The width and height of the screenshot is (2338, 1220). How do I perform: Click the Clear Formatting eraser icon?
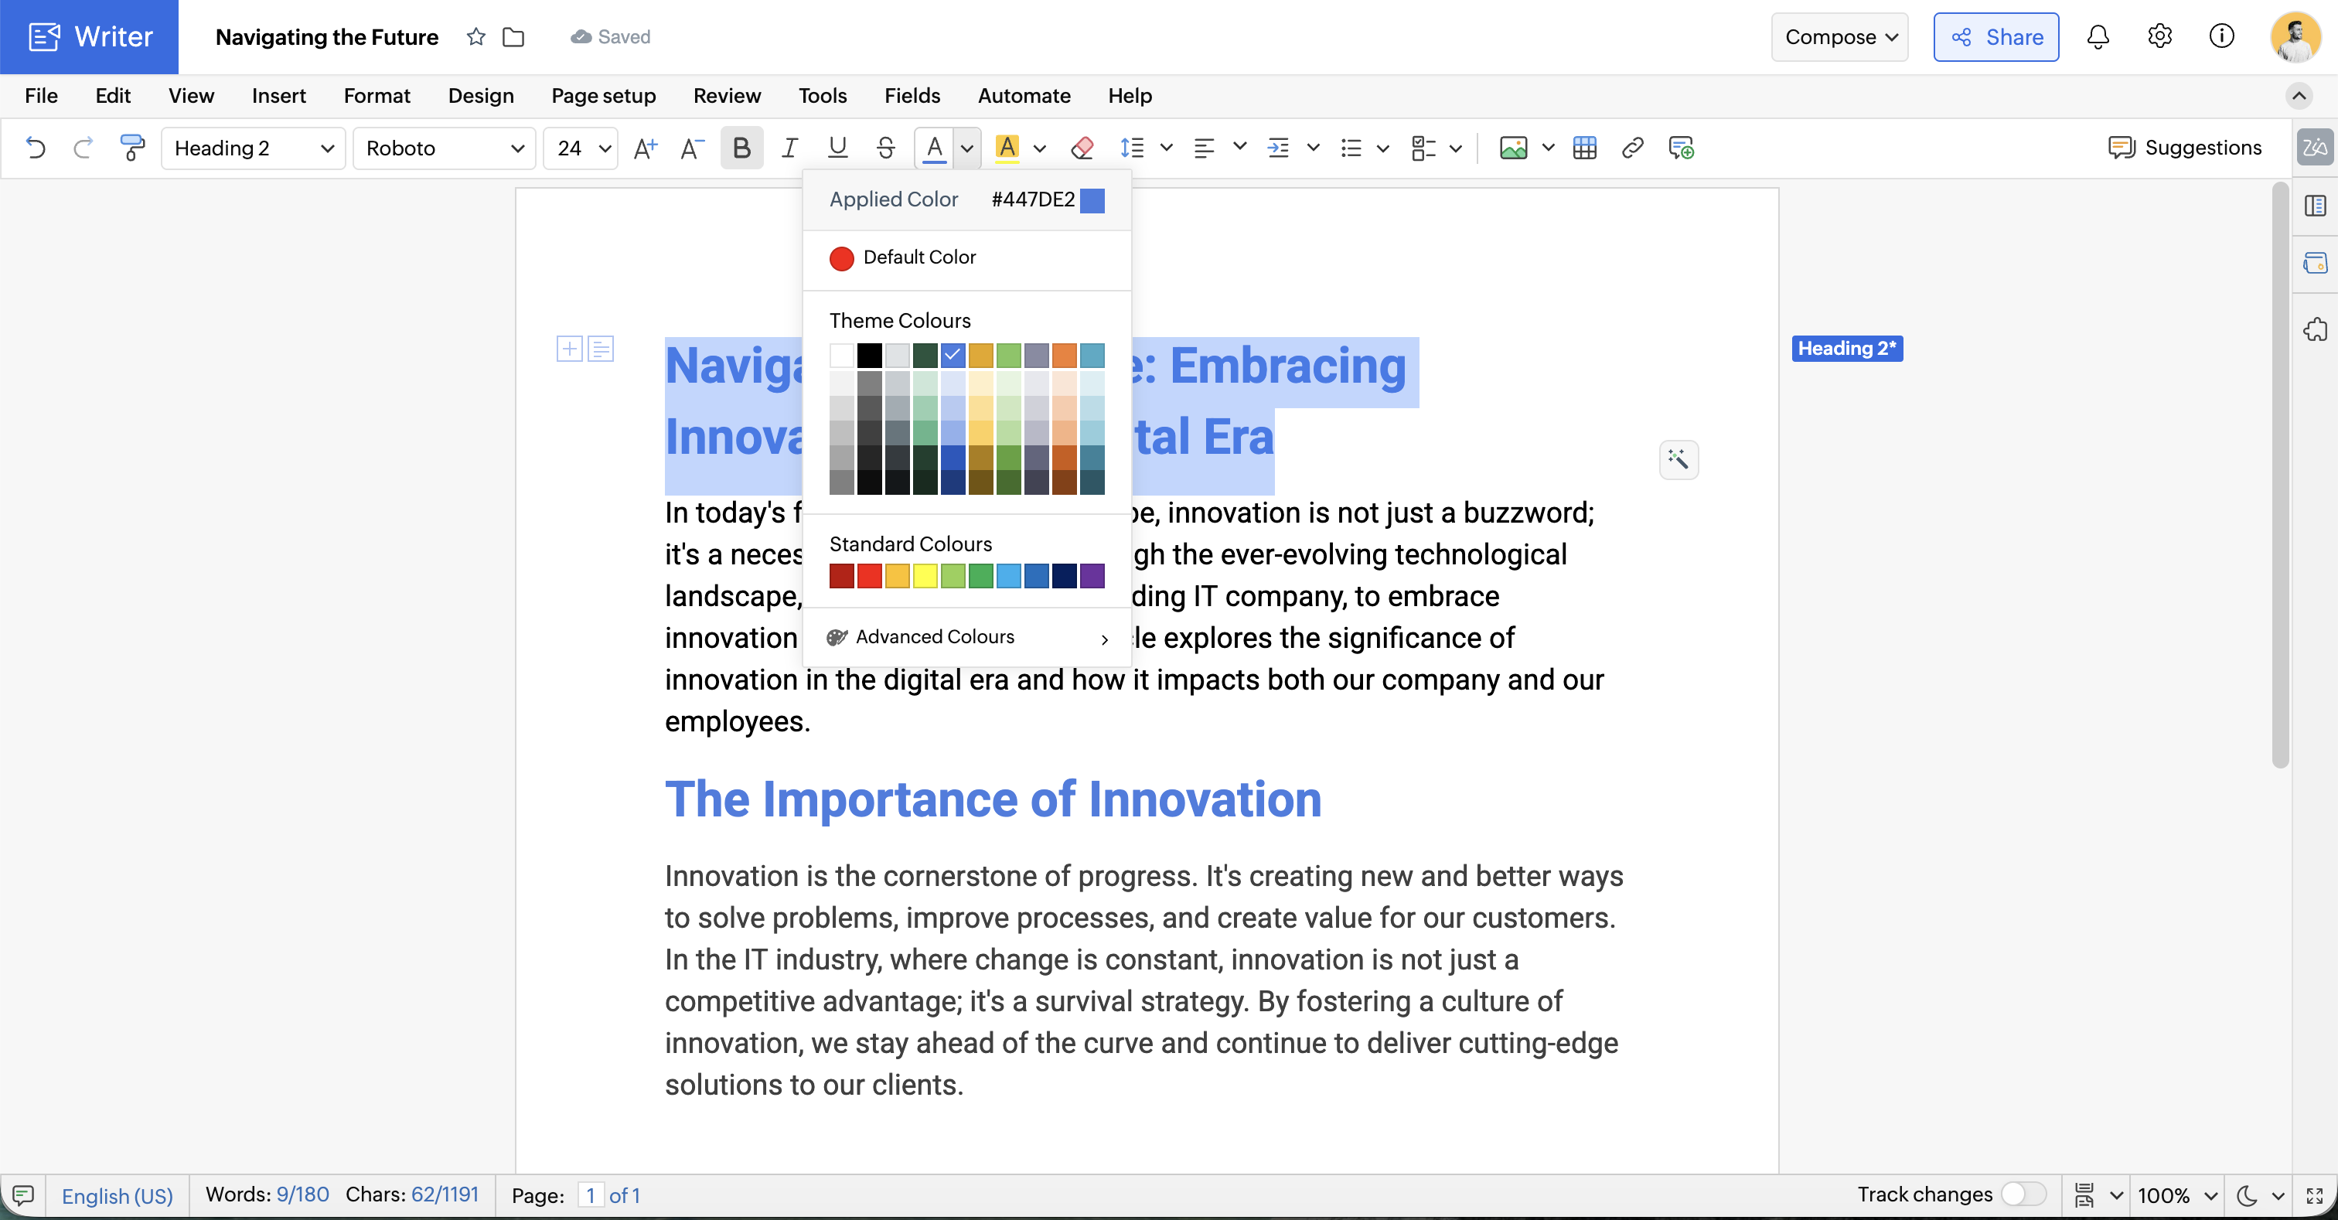tap(1082, 148)
